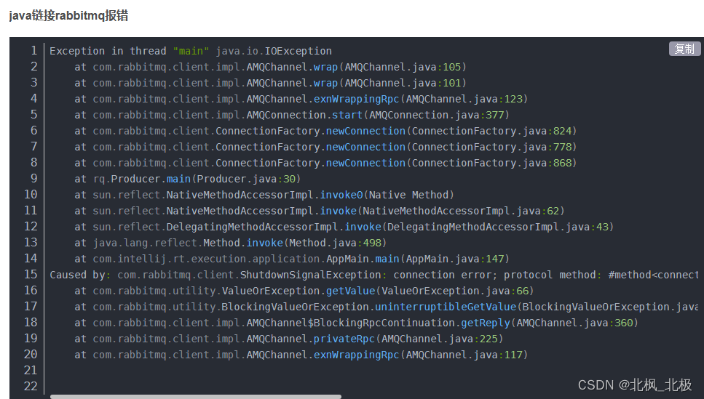The height and width of the screenshot is (399, 704).
Task: Click newConnection on the ConnectionFactory.java:824 line
Action: coord(365,131)
